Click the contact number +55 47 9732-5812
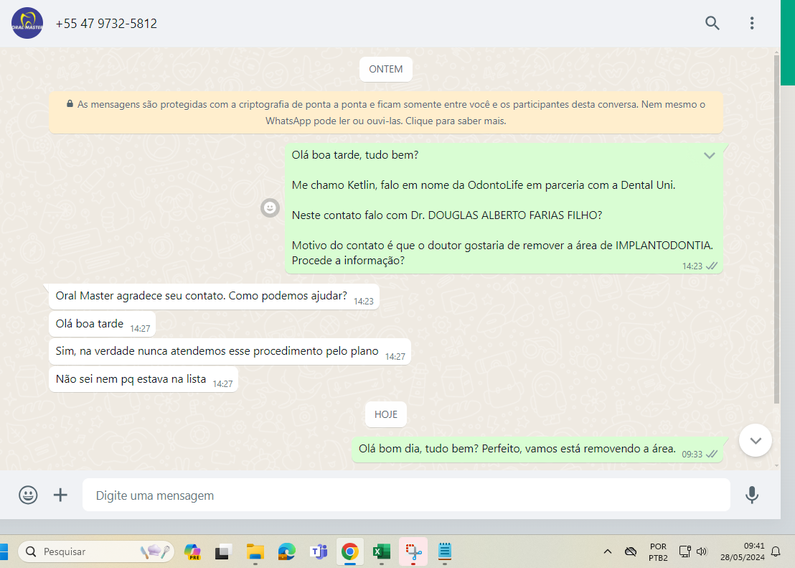Viewport: 795px width, 568px height. pos(106,24)
